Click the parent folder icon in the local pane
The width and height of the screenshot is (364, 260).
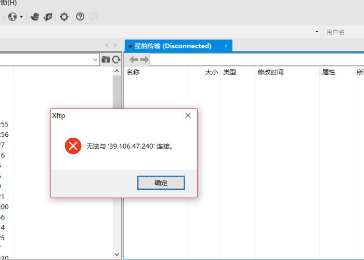pyautogui.click(x=106, y=60)
